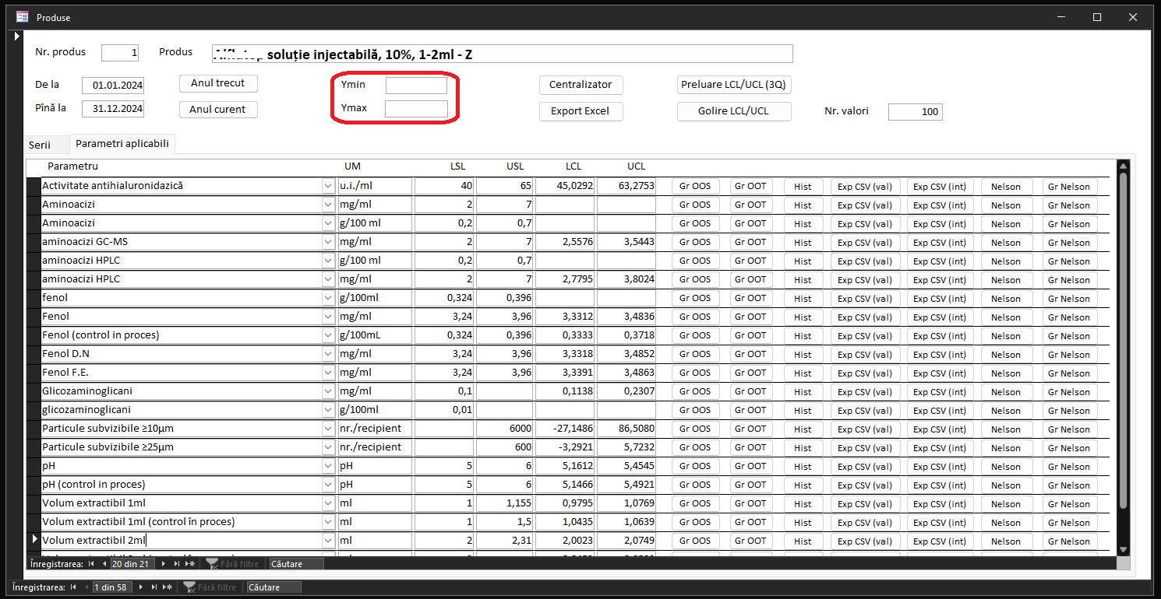Open Particule subvizibile ≥25µm dropdown
The width and height of the screenshot is (1161, 599).
coord(328,447)
